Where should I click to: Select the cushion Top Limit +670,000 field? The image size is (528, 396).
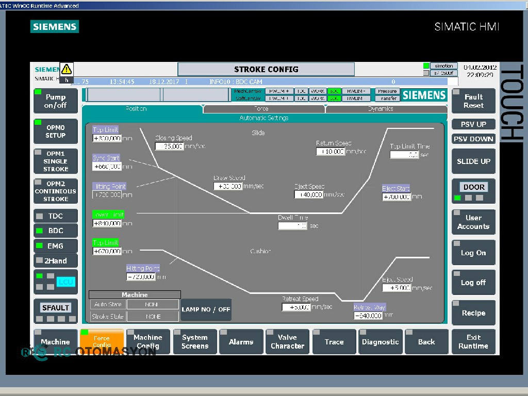click(107, 251)
